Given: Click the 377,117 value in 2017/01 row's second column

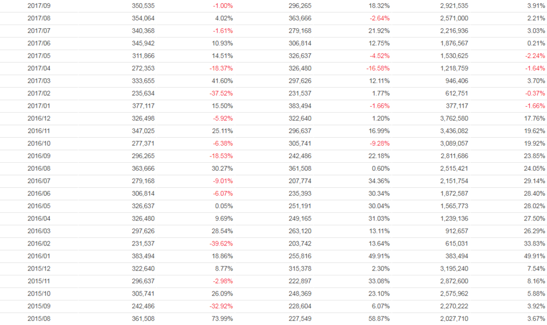Looking at the screenshot, I should [143, 106].
